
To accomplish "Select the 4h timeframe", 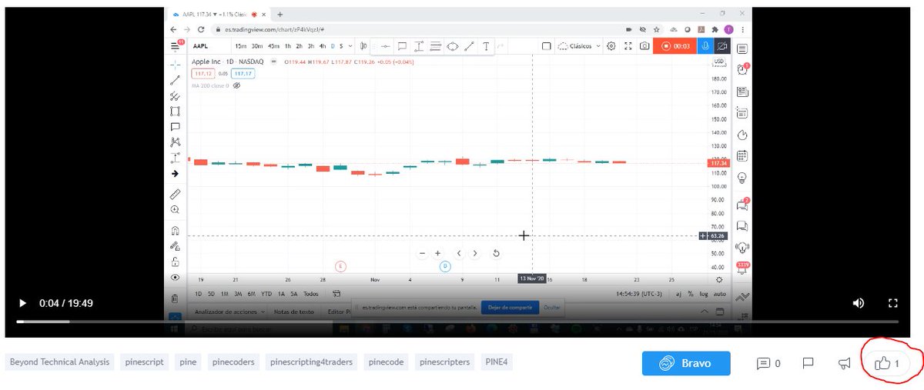I will [x=322, y=45].
